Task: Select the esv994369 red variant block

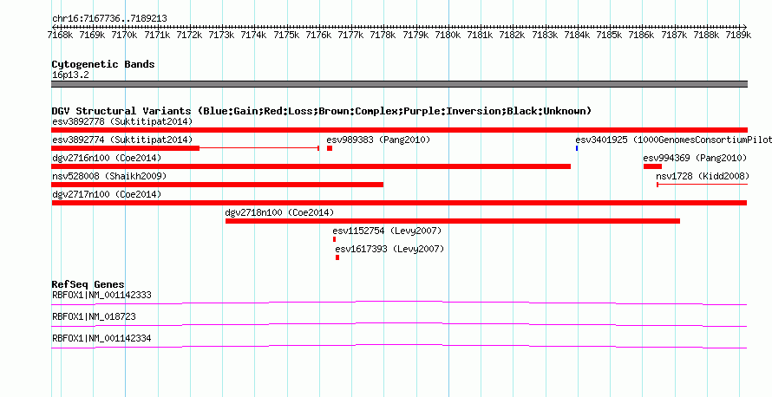Action: click(652, 166)
